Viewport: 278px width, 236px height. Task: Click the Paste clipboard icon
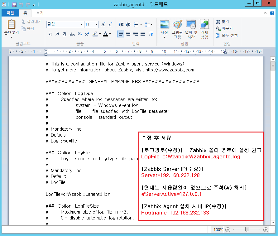pyautogui.click(x=12, y=24)
